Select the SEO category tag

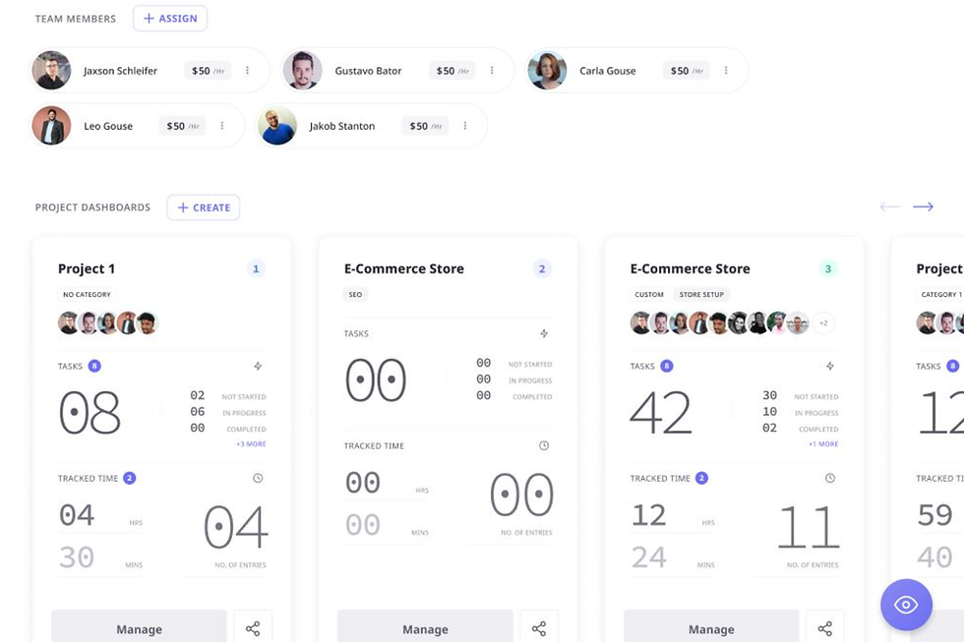pos(355,294)
